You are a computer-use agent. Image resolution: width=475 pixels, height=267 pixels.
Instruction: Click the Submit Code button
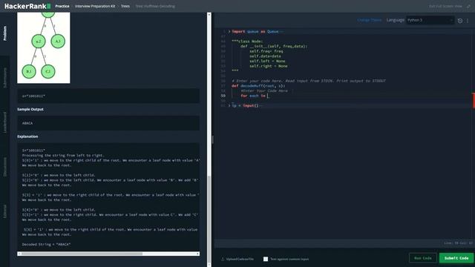pos(456,258)
